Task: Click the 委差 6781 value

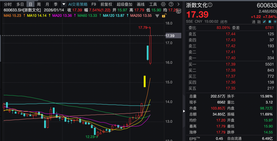Action: [x=269, y=28]
